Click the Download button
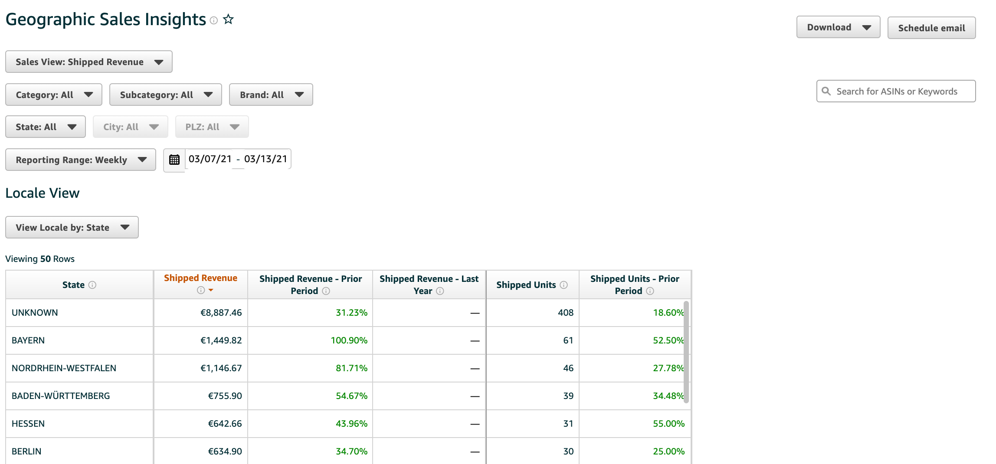The image size is (996, 464). [x=838, y=26]
